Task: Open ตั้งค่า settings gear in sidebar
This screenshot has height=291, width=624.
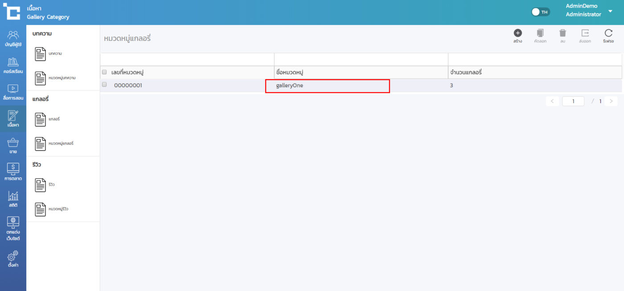Action: click(13, 259)
